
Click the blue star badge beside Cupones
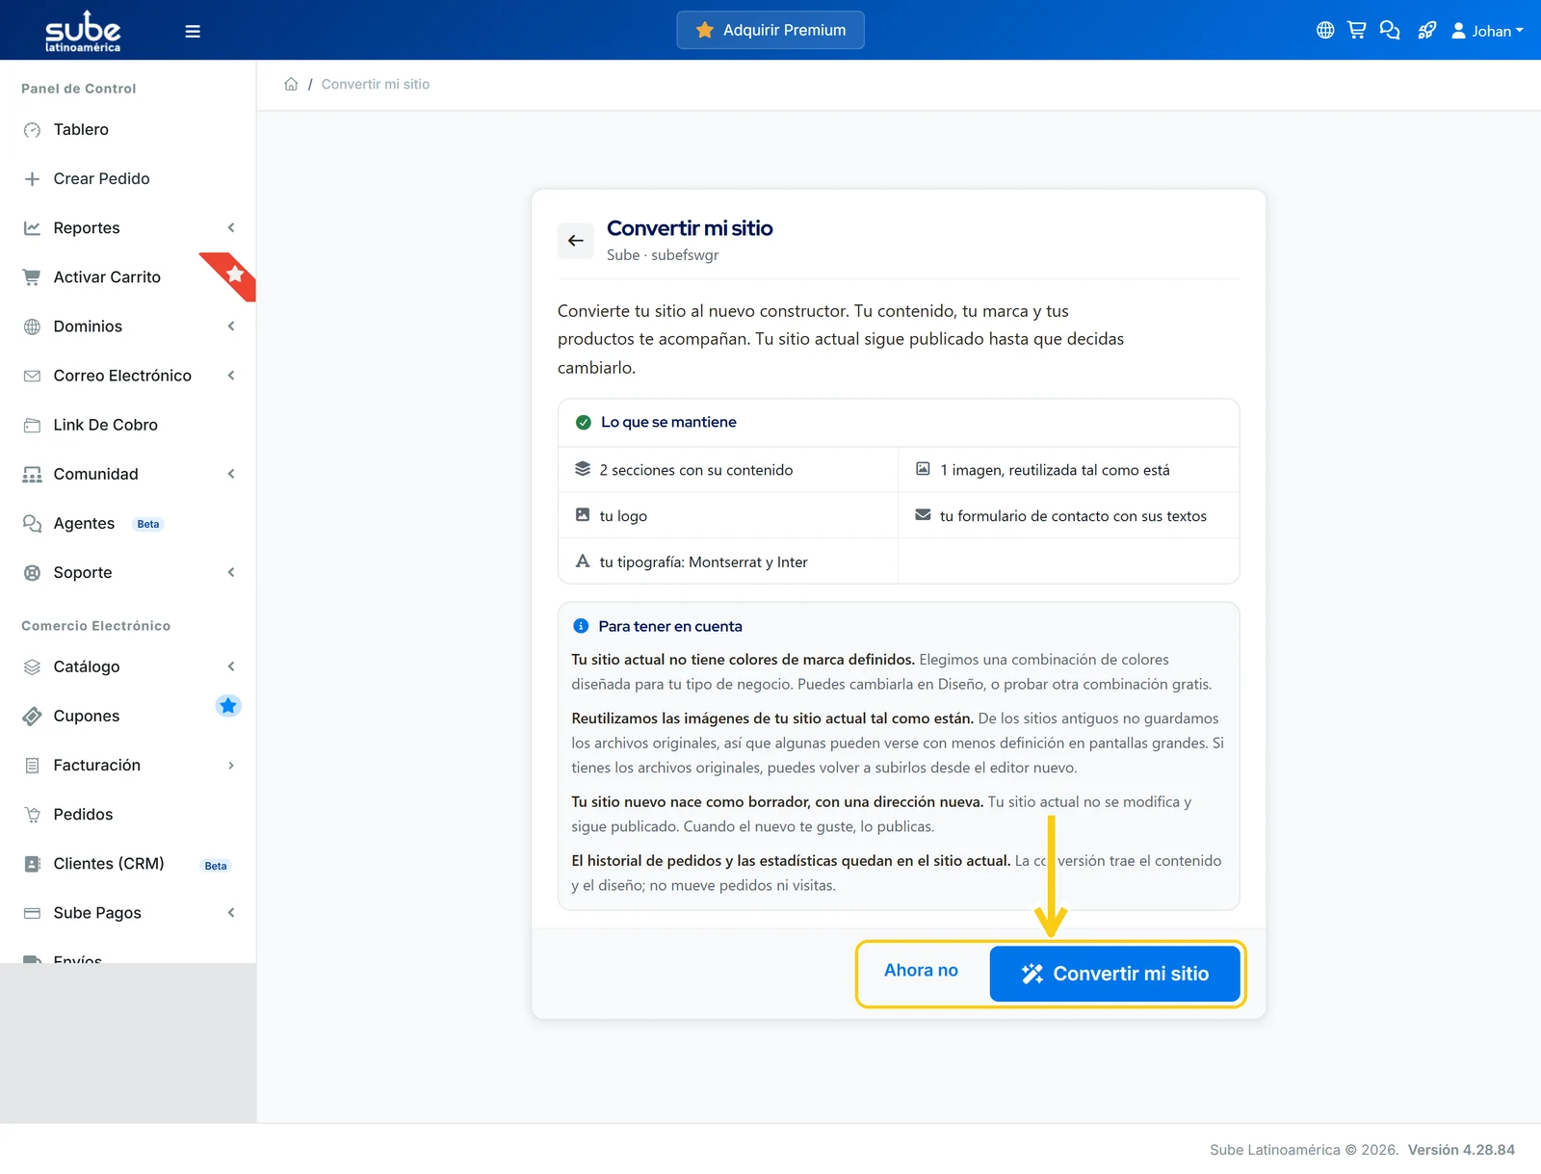(228, 706)
